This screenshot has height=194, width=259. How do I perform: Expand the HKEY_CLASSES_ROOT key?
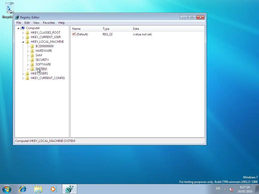point(23,33)
